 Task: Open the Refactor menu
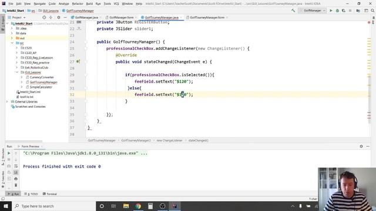(78, 4)
